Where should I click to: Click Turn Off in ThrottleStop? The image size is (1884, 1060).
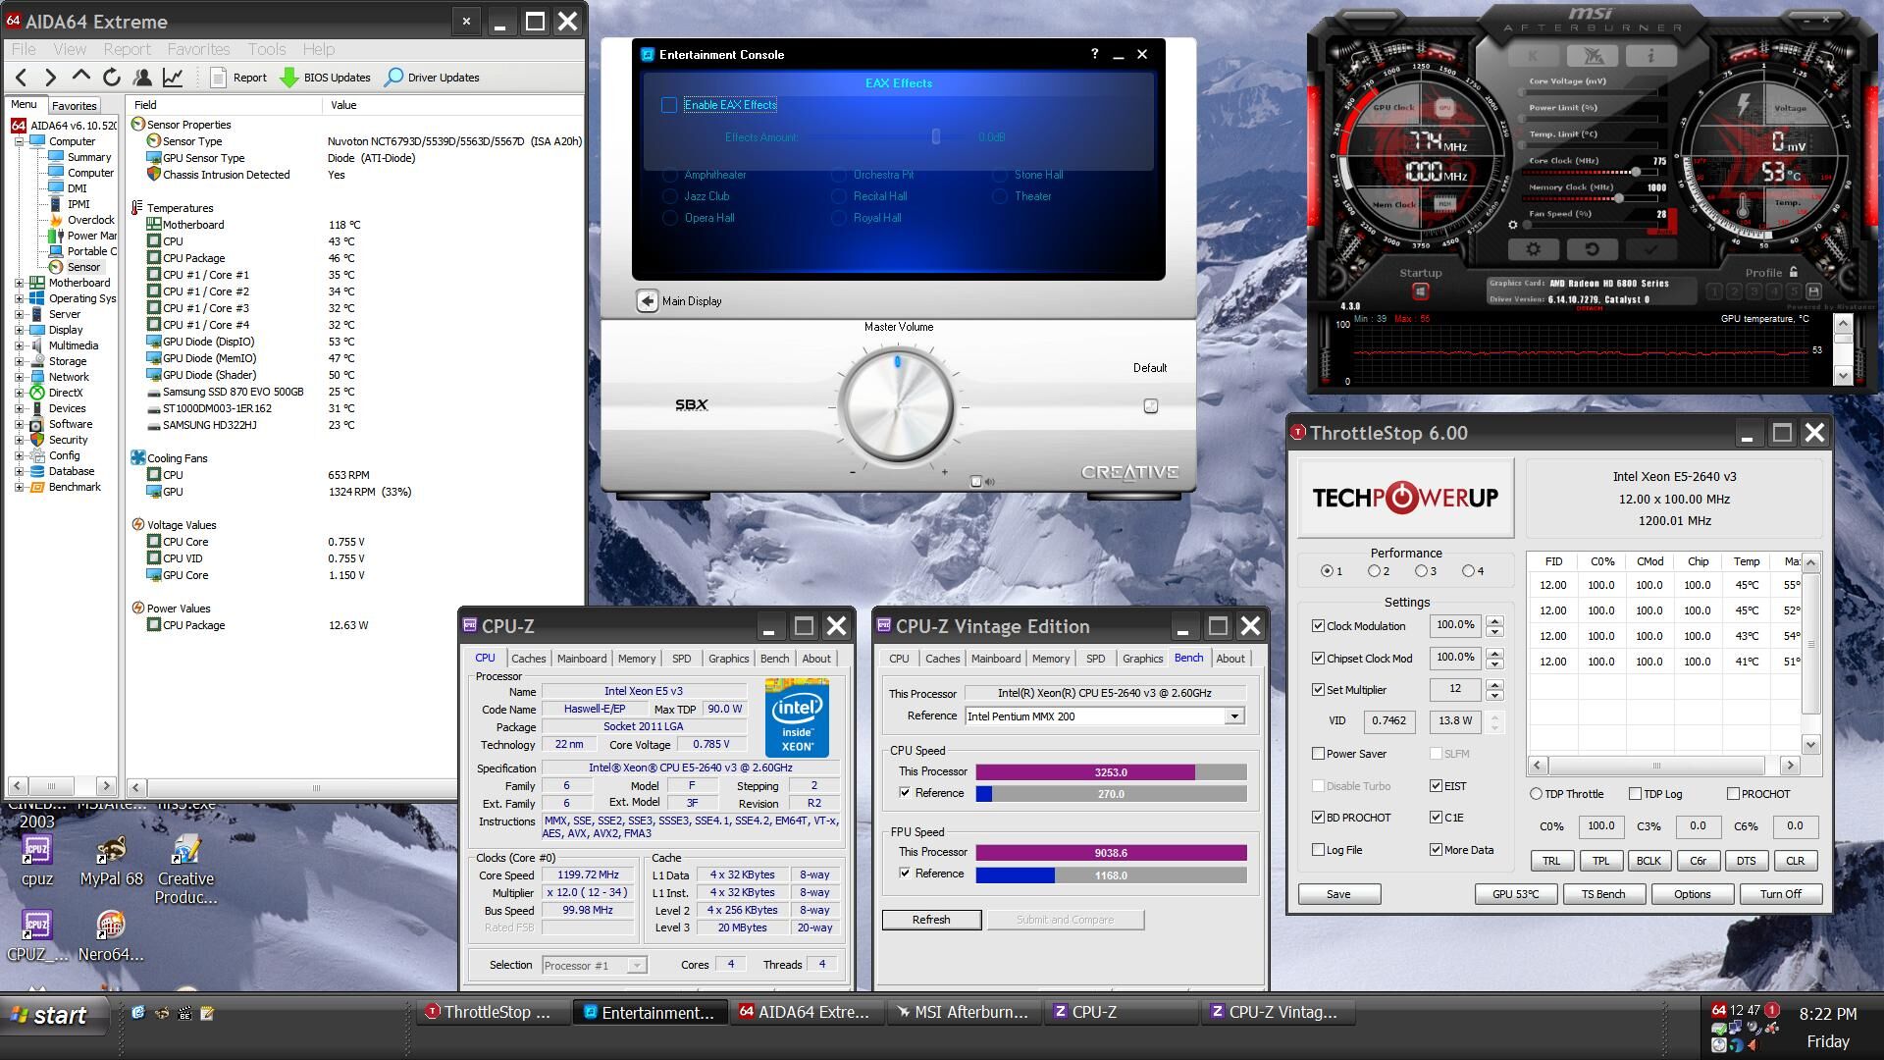pos(1780,893)
